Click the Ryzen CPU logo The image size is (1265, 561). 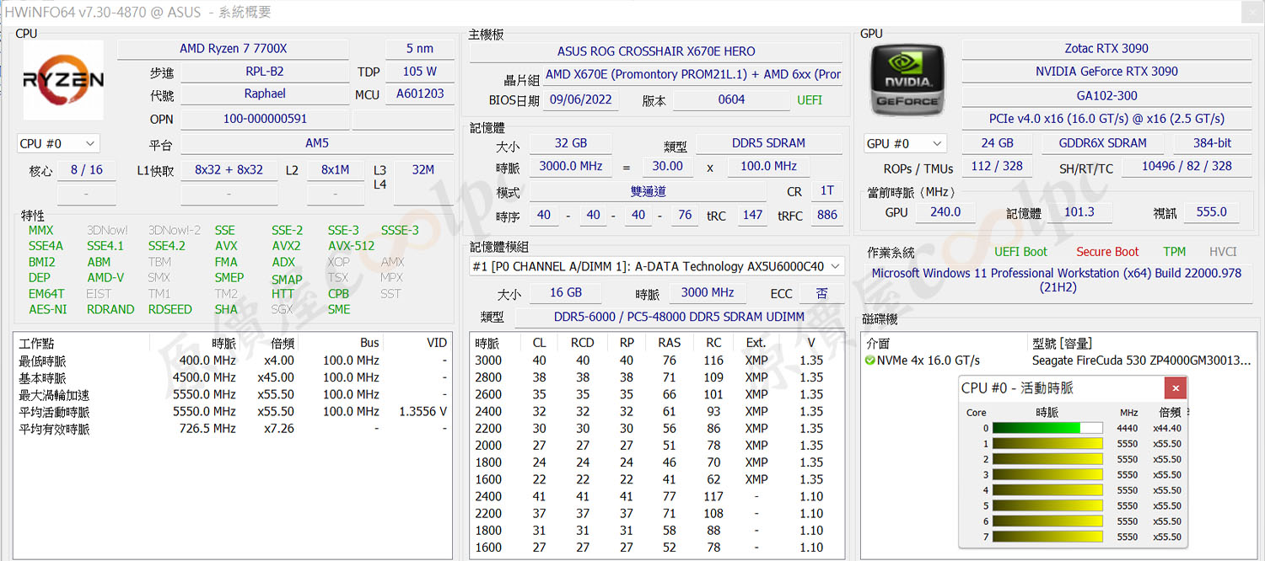tap(63, 80)
